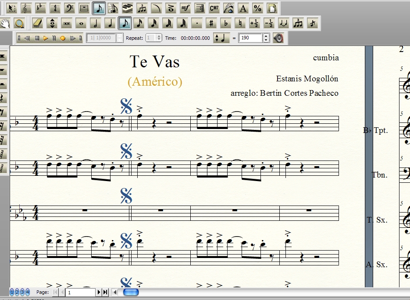The image size is (410, 300).
Task: Lower pitch by half step
Action: pos(269,24)
